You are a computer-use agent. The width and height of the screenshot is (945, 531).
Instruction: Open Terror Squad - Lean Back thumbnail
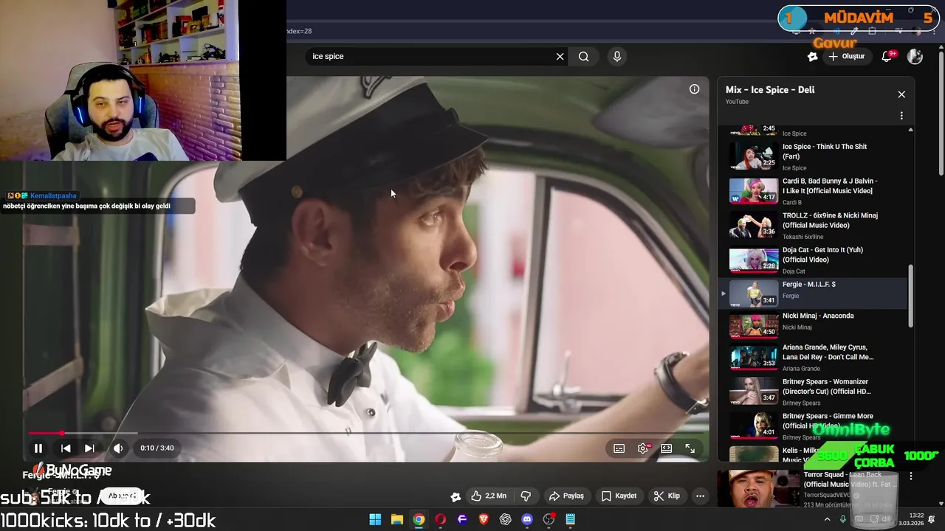[x=760, y=489]
